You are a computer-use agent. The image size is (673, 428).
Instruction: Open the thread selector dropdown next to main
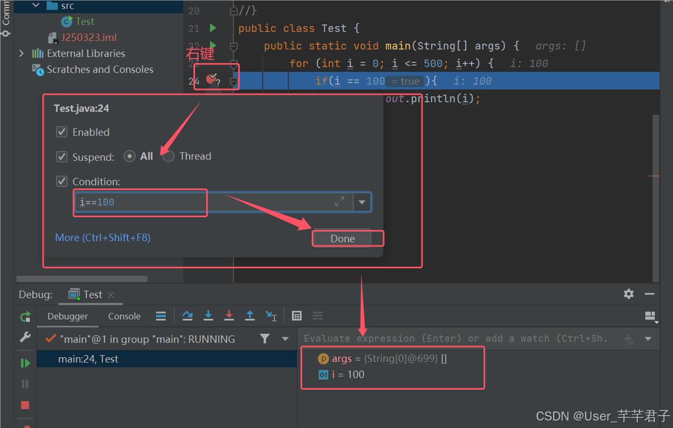(286, 339)
